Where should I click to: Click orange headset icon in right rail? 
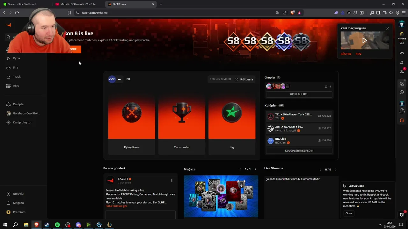pos(402,120)
